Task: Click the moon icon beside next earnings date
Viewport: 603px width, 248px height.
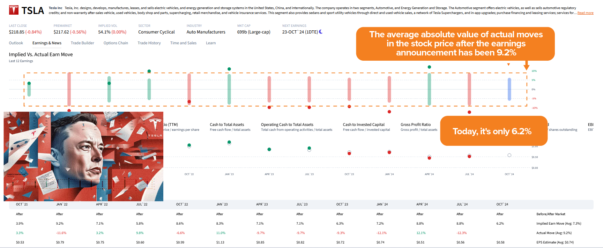Action: point(321,32)
